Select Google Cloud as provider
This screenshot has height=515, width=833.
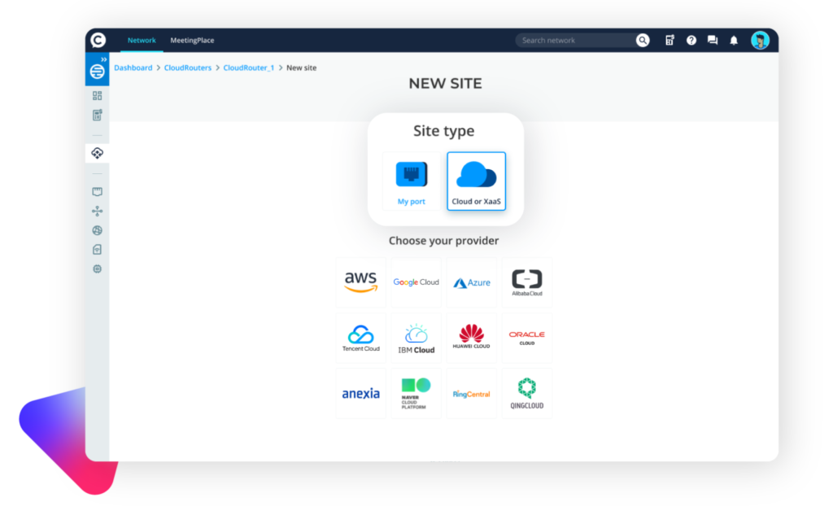(416, 282)
